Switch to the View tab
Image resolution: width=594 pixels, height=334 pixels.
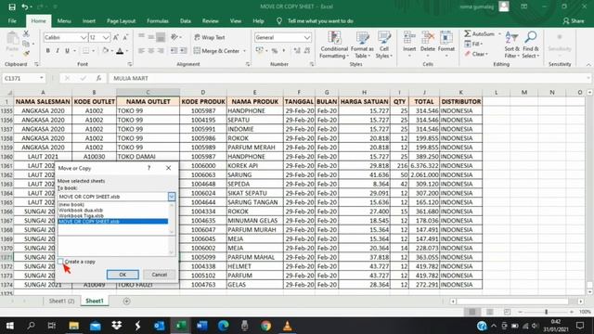tap(235, 21)
